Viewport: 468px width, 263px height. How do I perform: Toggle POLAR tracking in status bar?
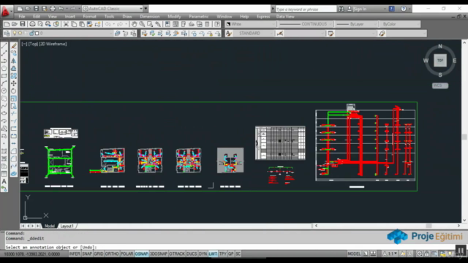[x=127, y=254]
